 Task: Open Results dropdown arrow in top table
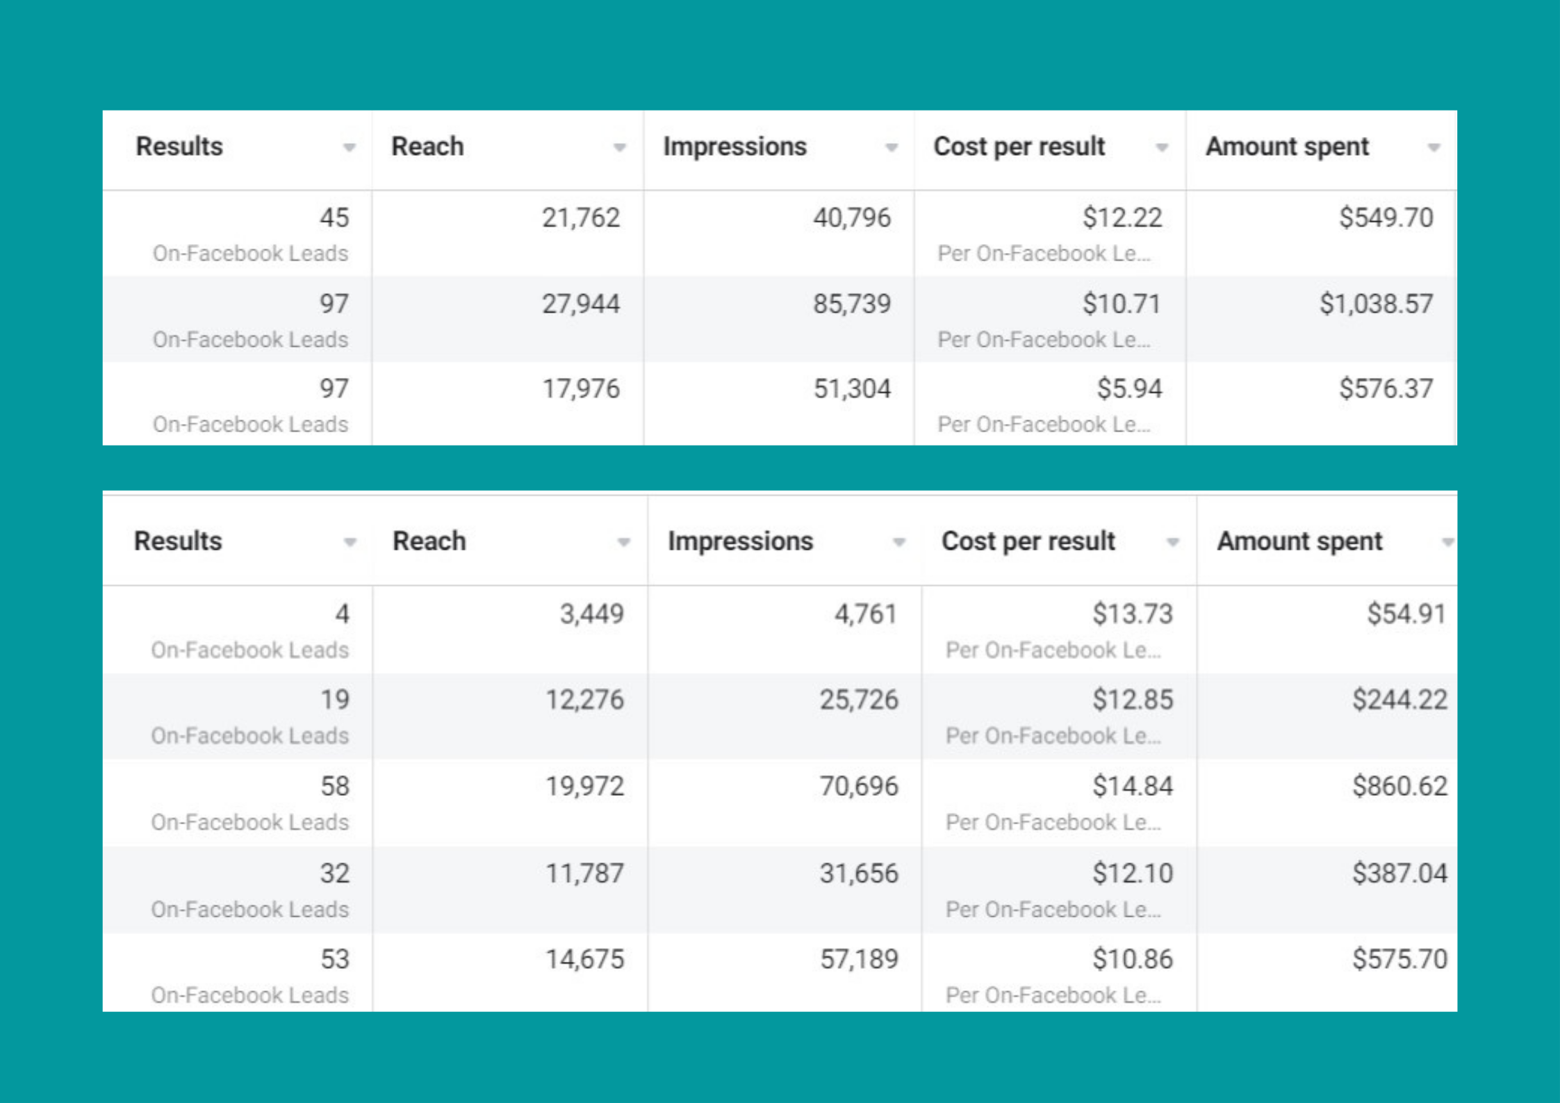349,147
